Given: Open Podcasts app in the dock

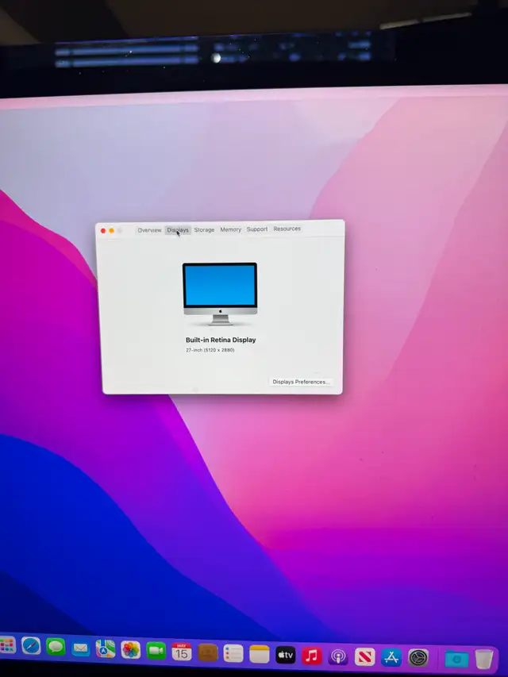Looking at the screenshot, I should [x=338, y=656].
